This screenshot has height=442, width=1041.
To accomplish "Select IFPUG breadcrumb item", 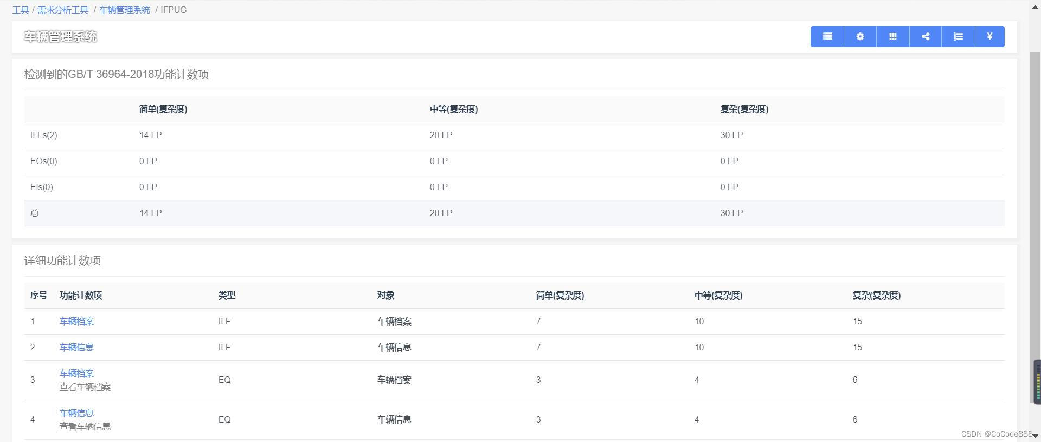I will coord(173,10).
